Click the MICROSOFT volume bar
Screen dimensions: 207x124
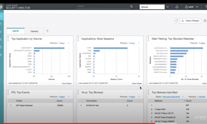click(49, 48)
